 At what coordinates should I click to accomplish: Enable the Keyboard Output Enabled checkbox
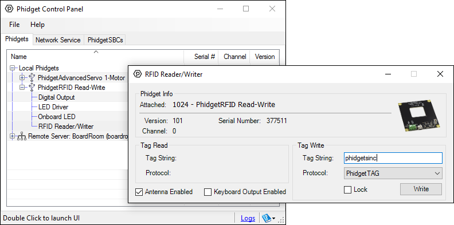click(x=208, y=192)
